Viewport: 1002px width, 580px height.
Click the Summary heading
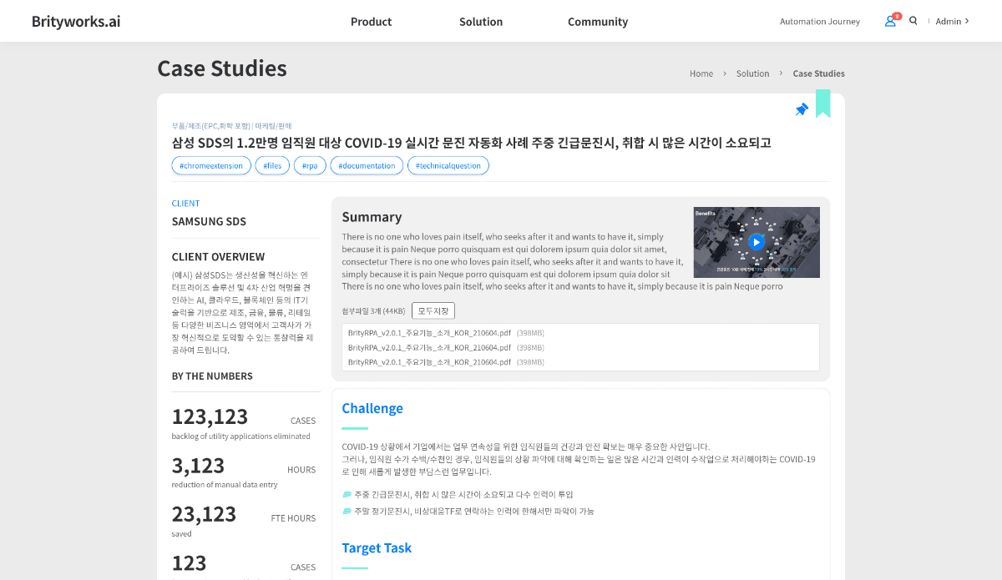372,217
